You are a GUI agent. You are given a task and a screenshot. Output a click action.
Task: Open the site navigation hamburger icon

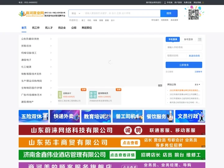point(203,2)
